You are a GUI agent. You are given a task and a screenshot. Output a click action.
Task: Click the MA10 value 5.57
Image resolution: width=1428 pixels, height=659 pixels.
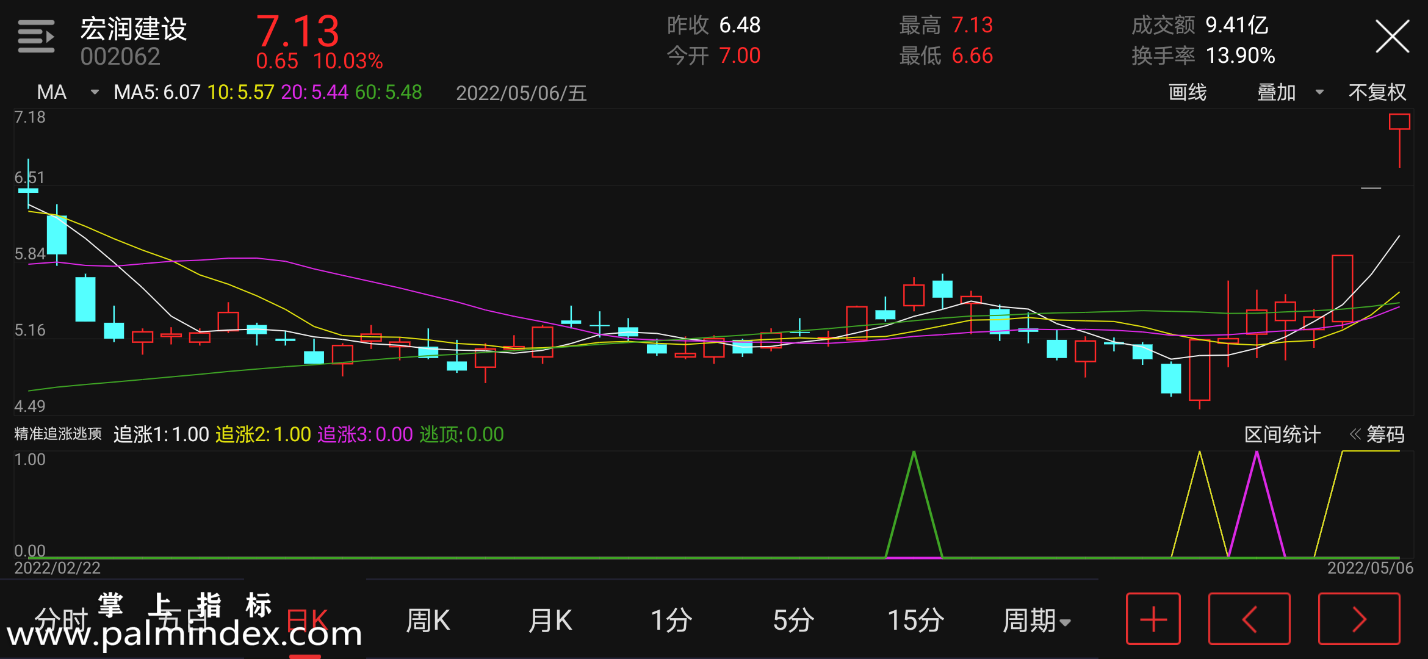240,92
